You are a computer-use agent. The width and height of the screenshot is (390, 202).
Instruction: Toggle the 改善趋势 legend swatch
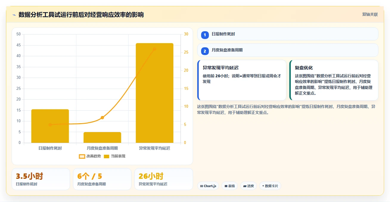coord(82,156)
